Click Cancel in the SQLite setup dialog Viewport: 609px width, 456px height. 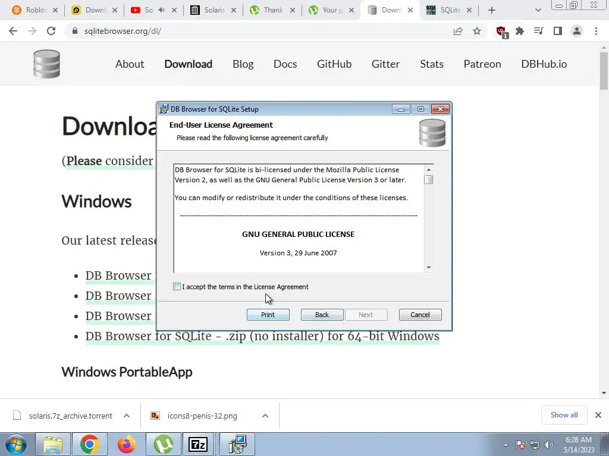pos(420,315)
